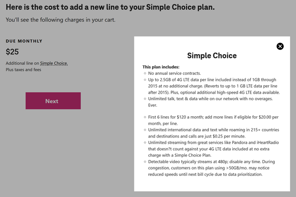Click the magenta Next button
Viewport: 296px width, 197px height.
pyautogui.click(x=53, y=100)
